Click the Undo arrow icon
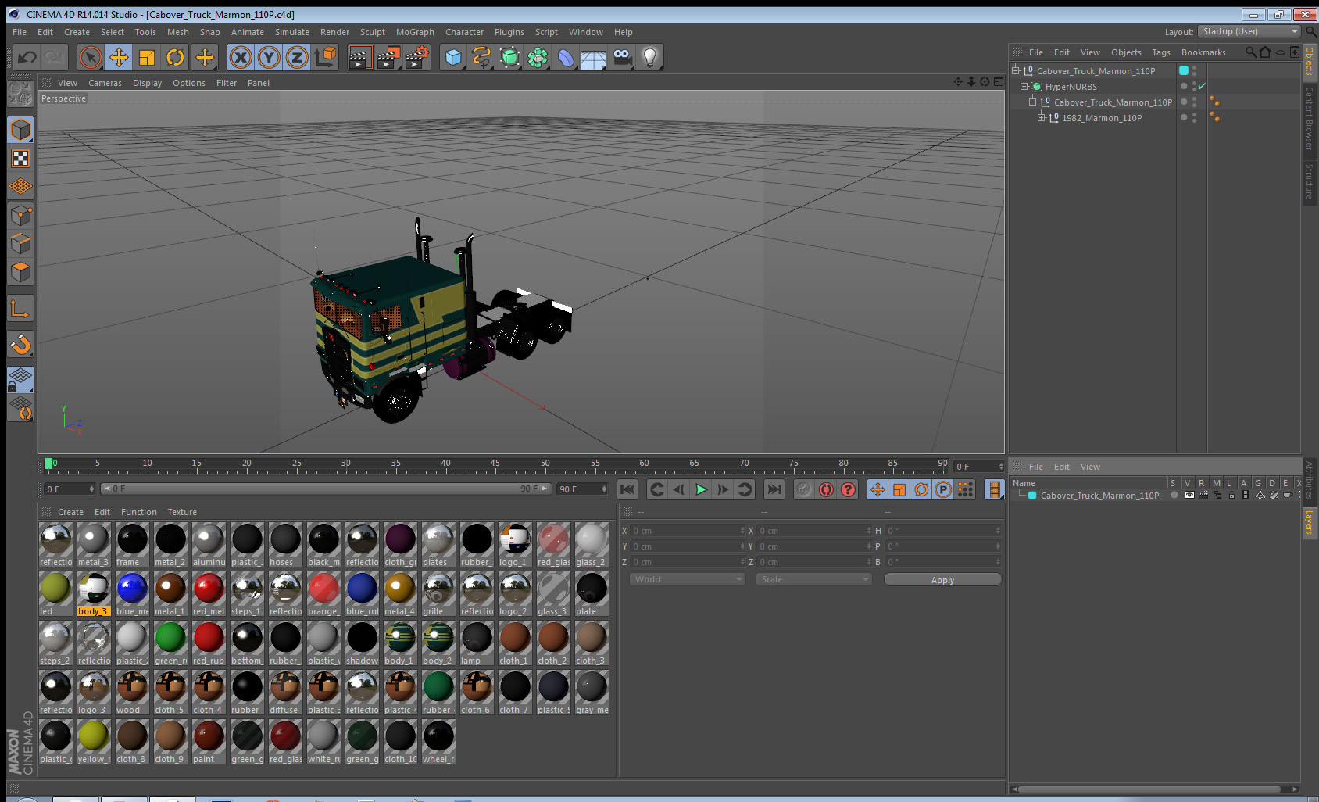The width and height of the screenshot is (1319, 802). (27, 57)
